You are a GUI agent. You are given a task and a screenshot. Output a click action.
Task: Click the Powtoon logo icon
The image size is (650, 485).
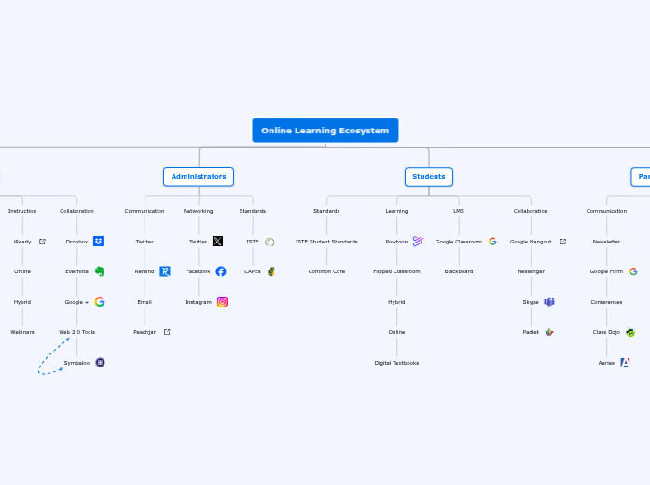click(418, 242)
